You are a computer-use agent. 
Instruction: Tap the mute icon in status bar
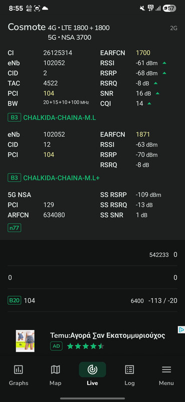point(142,8)
